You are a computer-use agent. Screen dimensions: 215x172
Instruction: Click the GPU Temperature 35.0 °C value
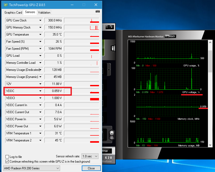coord(54,35)
